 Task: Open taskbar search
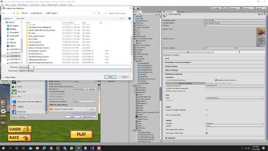(10, 148)
